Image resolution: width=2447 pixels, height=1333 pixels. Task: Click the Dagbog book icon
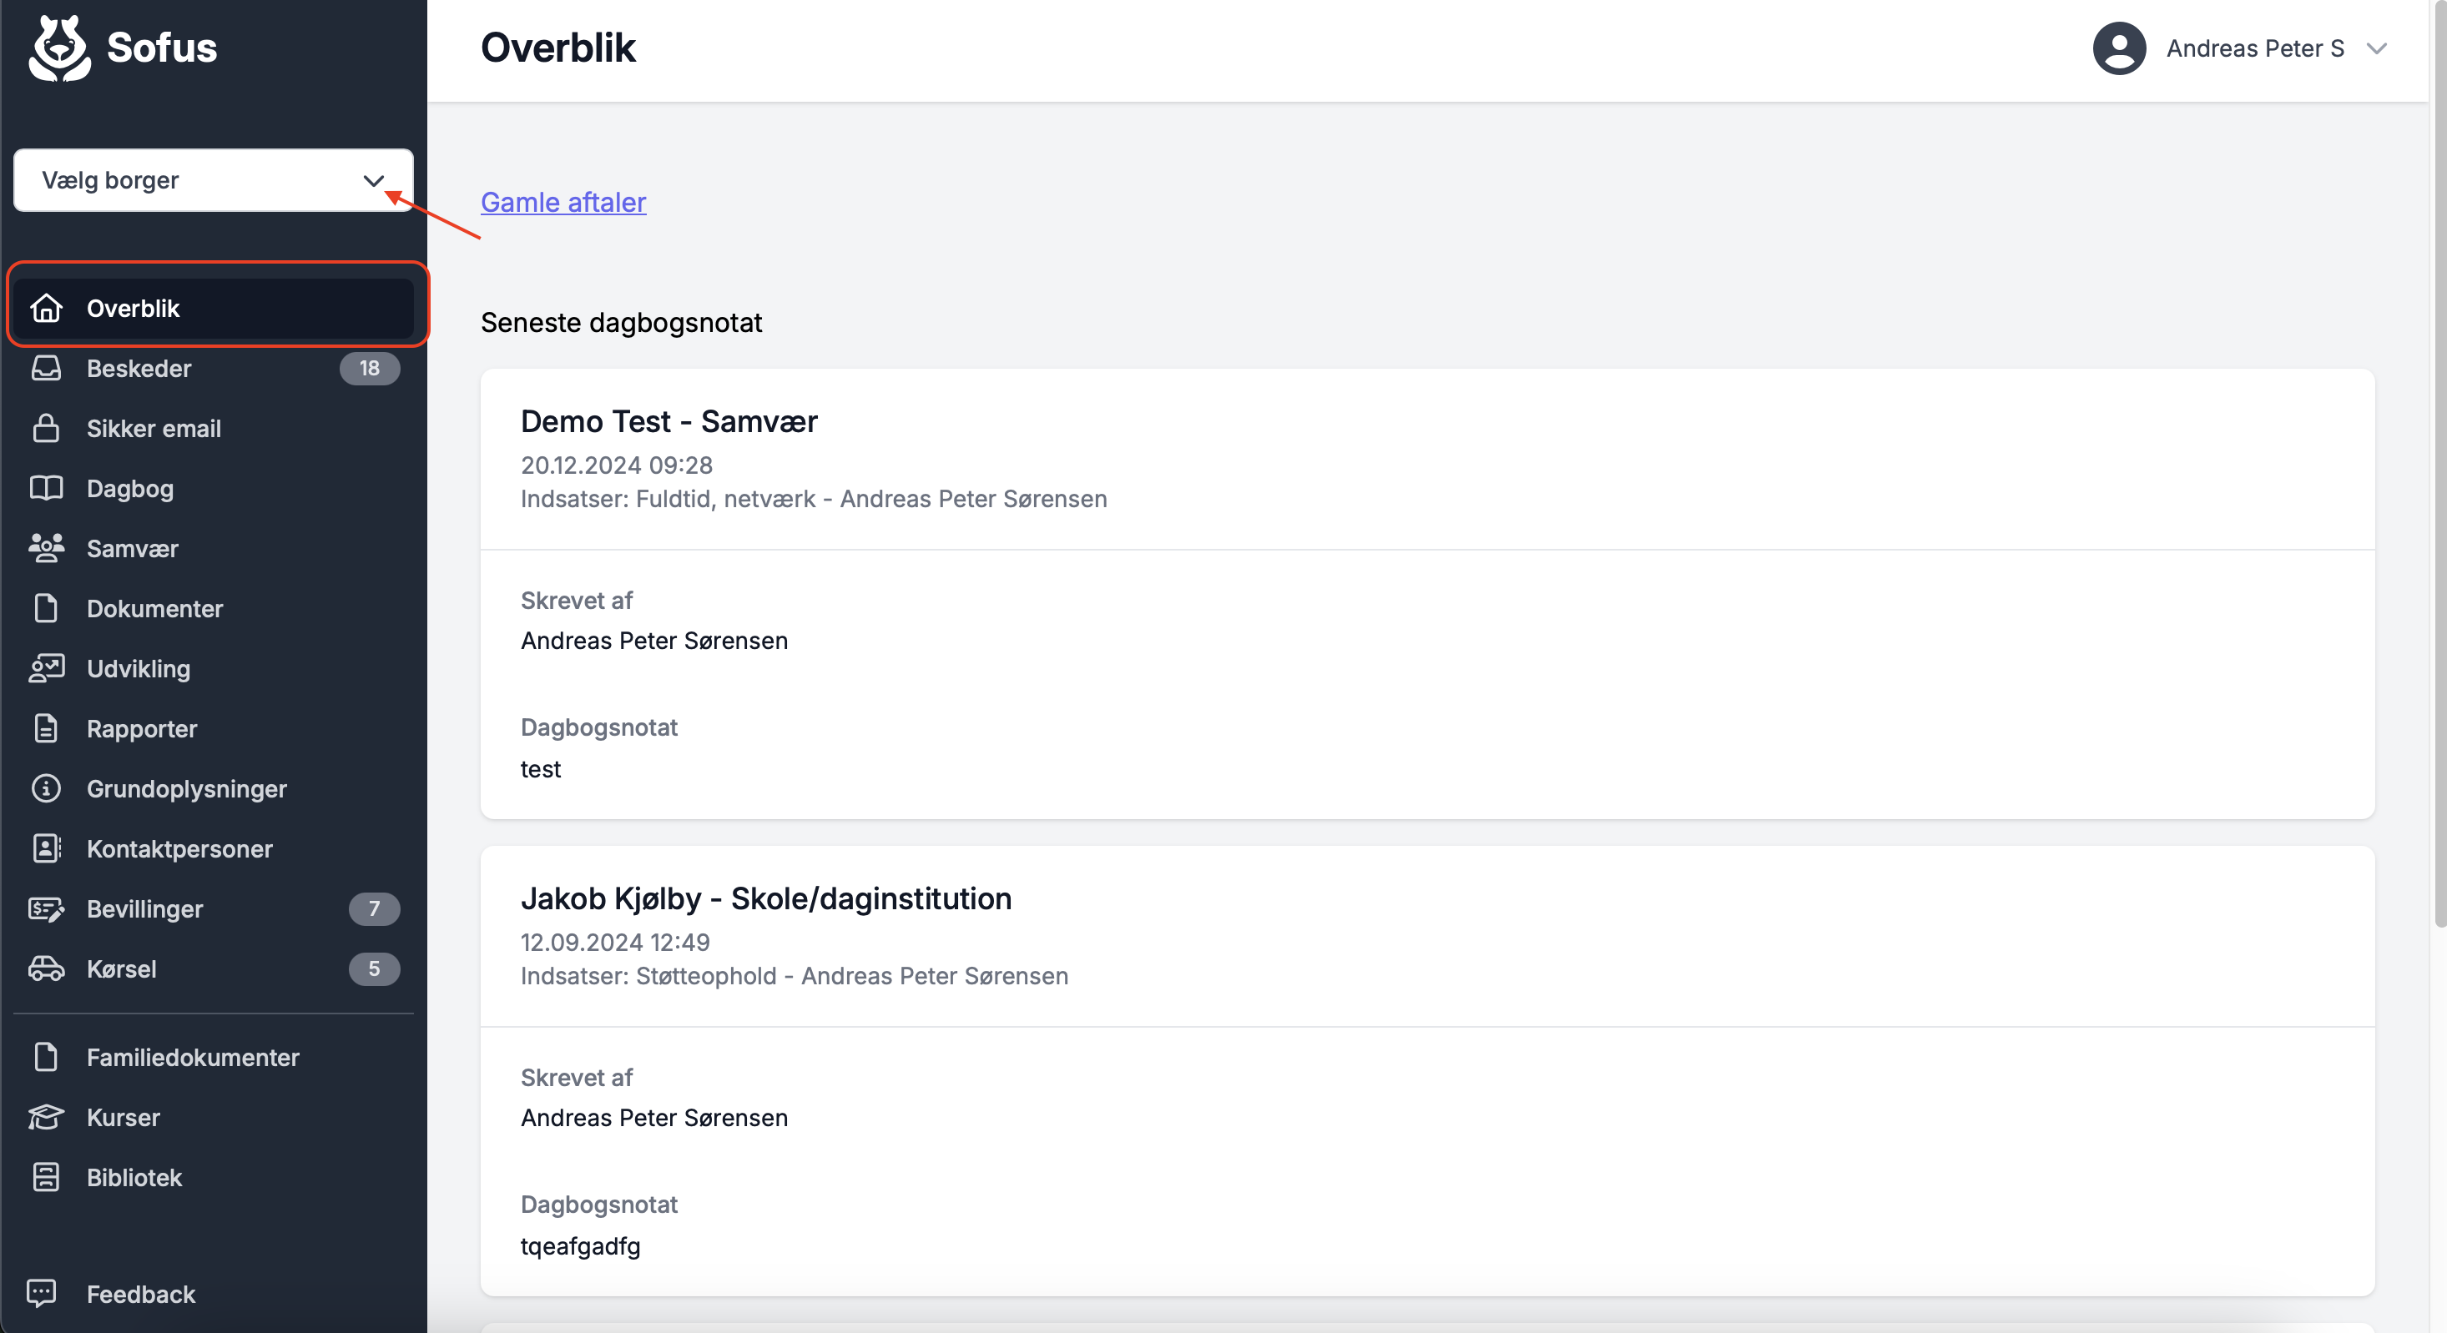point(46,488)
